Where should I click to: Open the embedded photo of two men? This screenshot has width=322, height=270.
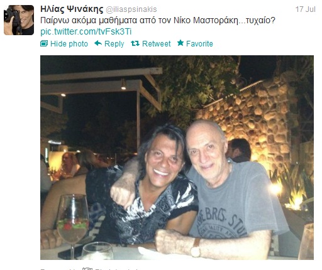177,158
